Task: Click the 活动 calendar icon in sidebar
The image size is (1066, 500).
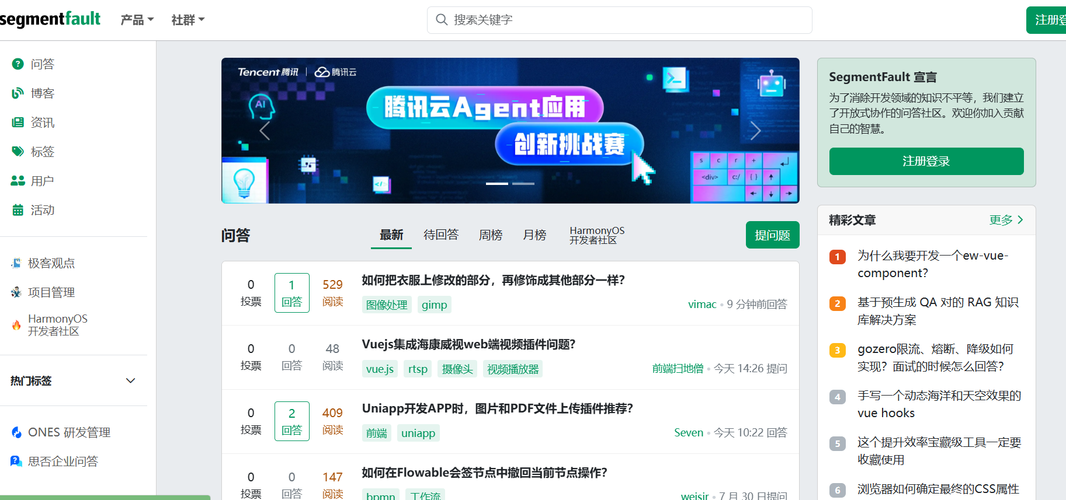Action: point(18,210)
